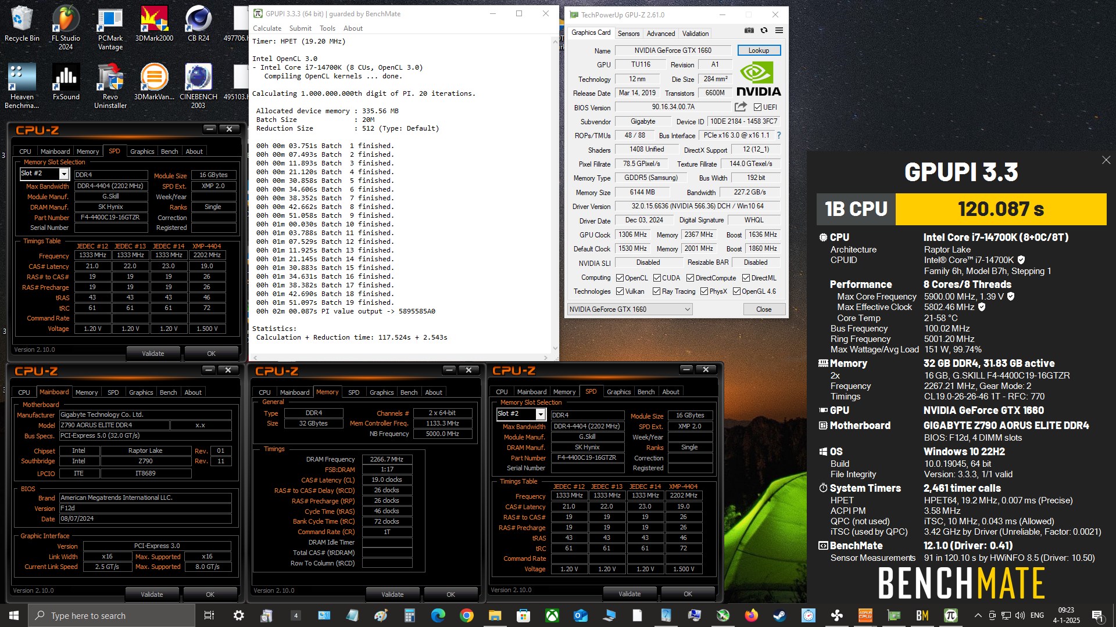This screenshot has width=1116, height=627.
Task: Click the Bus Interface question mark icon
Action: (x=779, y=135)
